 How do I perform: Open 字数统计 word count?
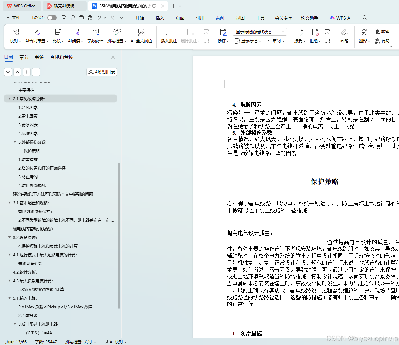(95, 35)
